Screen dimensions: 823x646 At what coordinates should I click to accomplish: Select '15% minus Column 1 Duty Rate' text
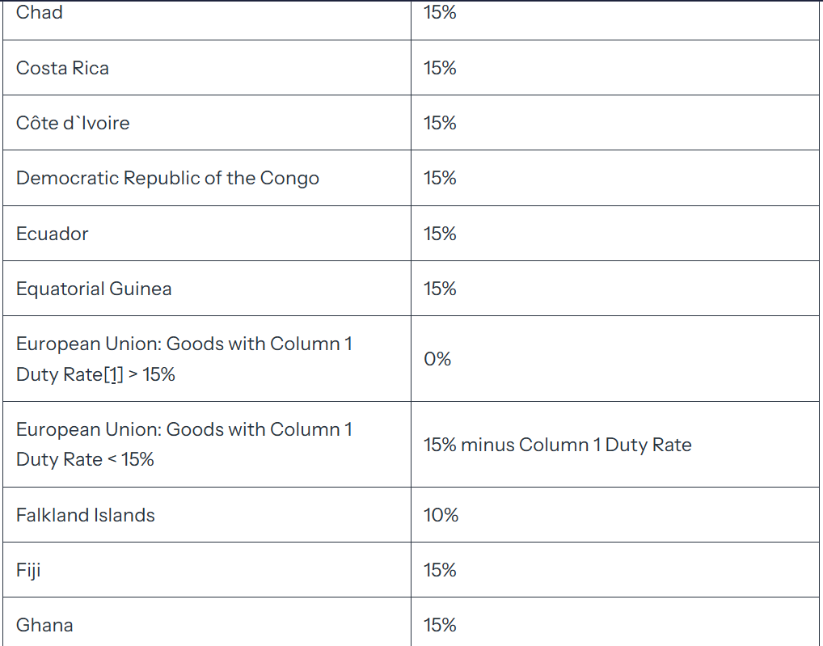pyautogui.click(x=557, y=445)
